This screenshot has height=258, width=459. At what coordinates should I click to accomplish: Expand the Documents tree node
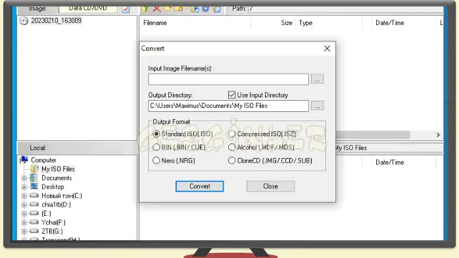[24, 178]
